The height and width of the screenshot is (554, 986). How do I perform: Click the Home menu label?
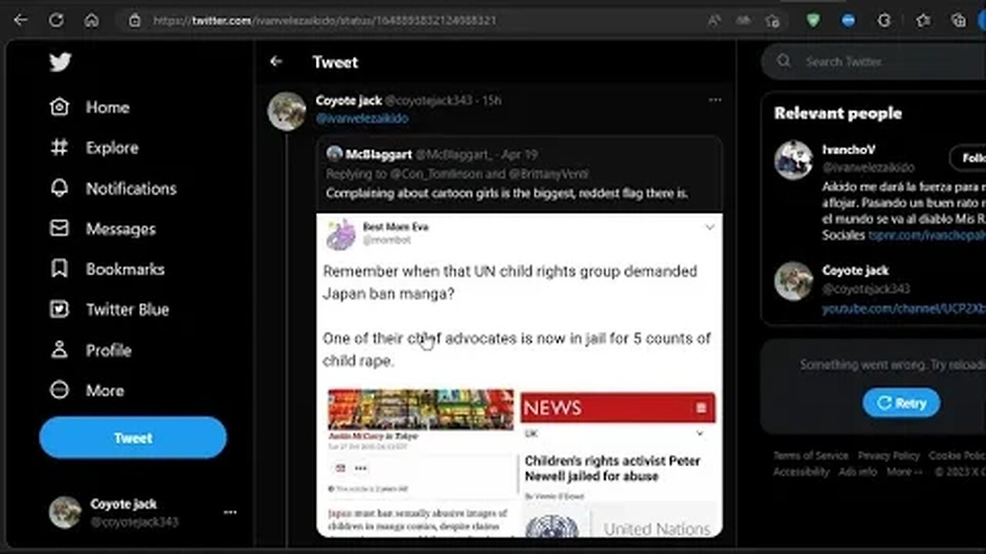(x=107, y=108)
